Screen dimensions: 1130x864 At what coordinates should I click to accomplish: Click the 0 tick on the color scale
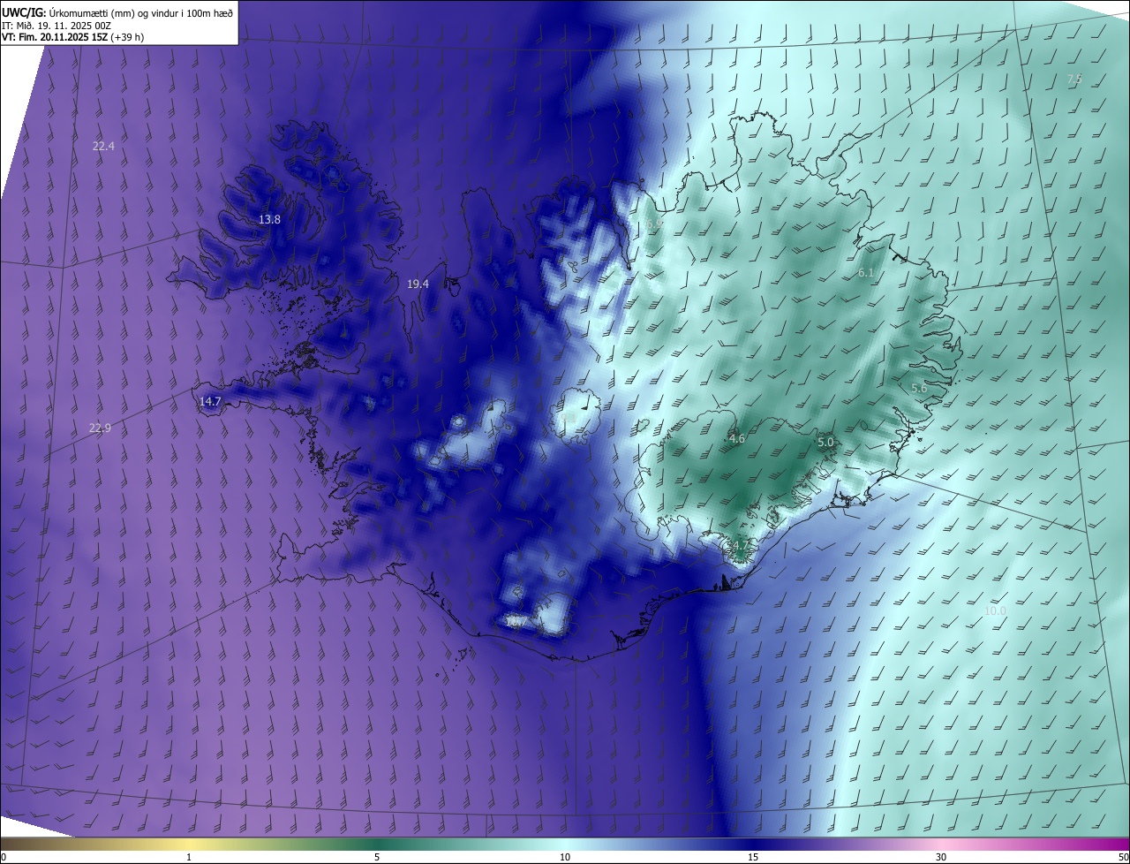[x=4, y=857]
